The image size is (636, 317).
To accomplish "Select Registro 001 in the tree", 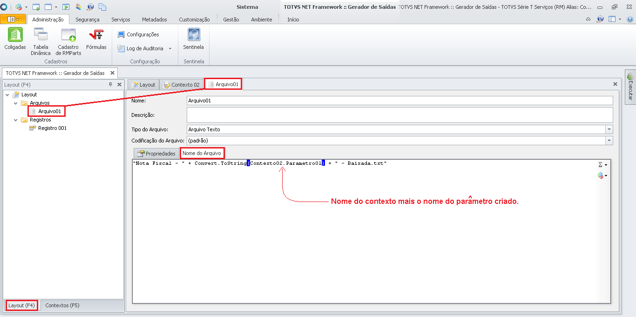I will pos(52,128).
